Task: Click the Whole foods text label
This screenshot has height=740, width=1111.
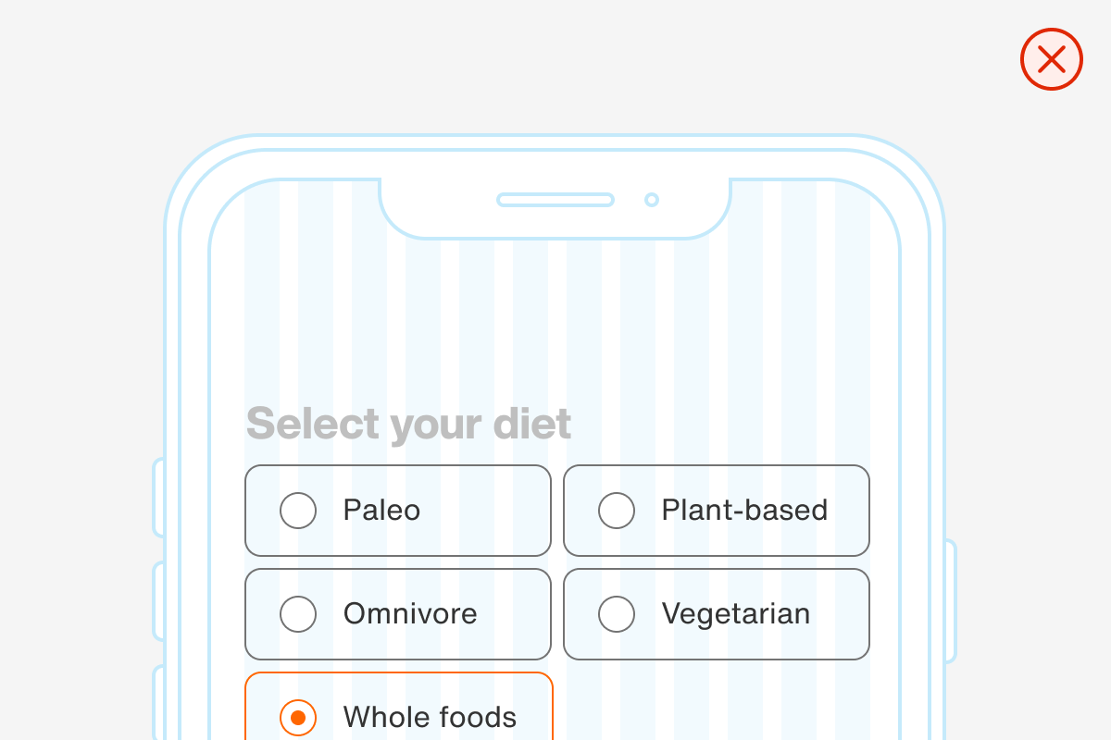Action: pos(430,717)
